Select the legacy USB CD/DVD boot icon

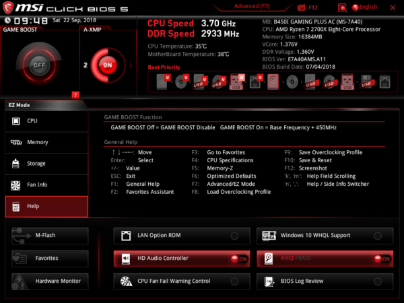(329, 82)
